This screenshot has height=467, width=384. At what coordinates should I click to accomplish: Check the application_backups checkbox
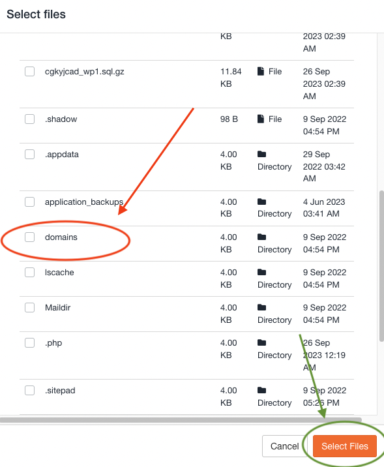coord(29,202)
